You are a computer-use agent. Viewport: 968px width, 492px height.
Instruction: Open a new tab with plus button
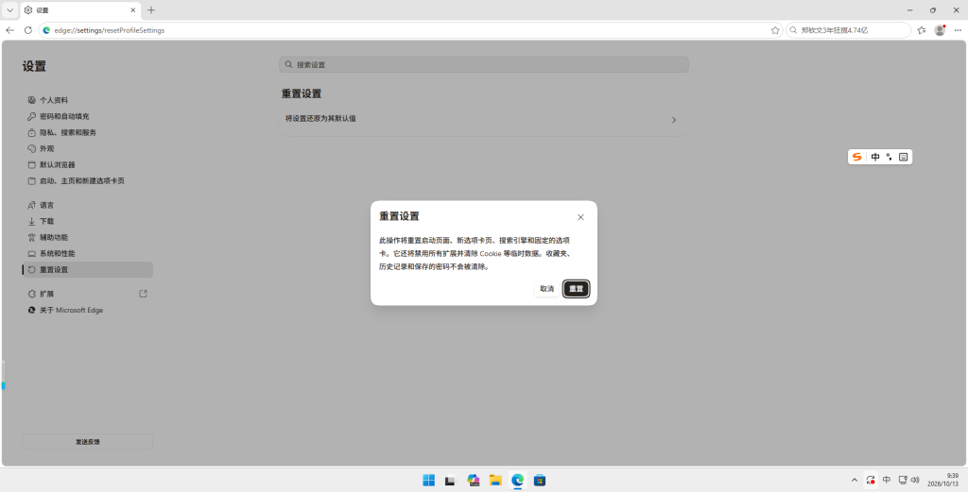point(151,9)
